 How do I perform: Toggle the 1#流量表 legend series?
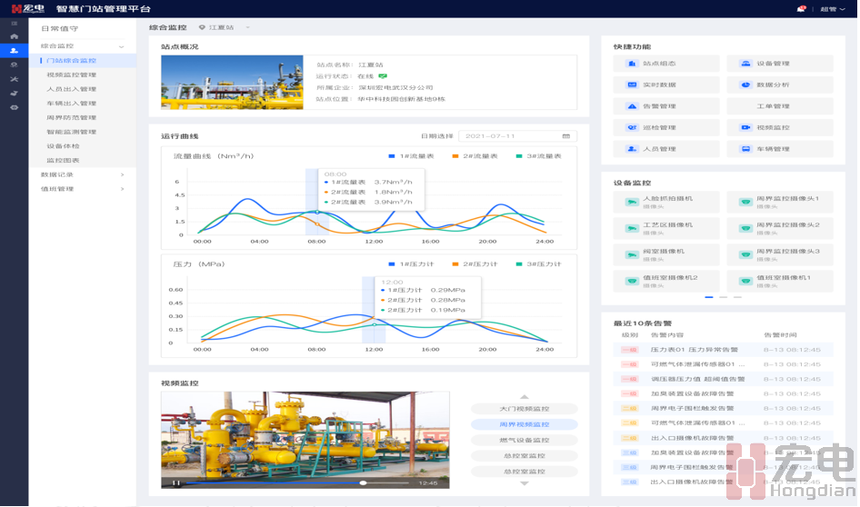[411, 156]
